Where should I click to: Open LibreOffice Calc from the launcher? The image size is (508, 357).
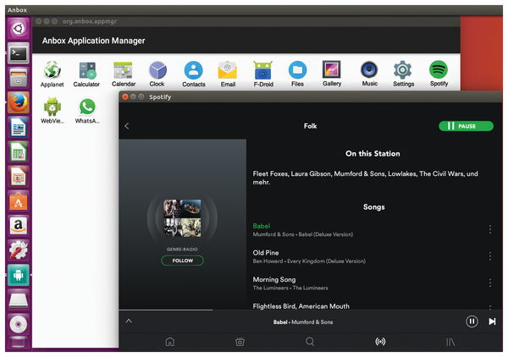tap(18, 151)
